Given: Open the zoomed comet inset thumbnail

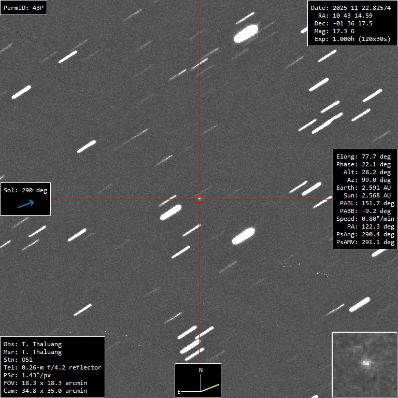Looking at the screenshot, I should pos(364,364).
